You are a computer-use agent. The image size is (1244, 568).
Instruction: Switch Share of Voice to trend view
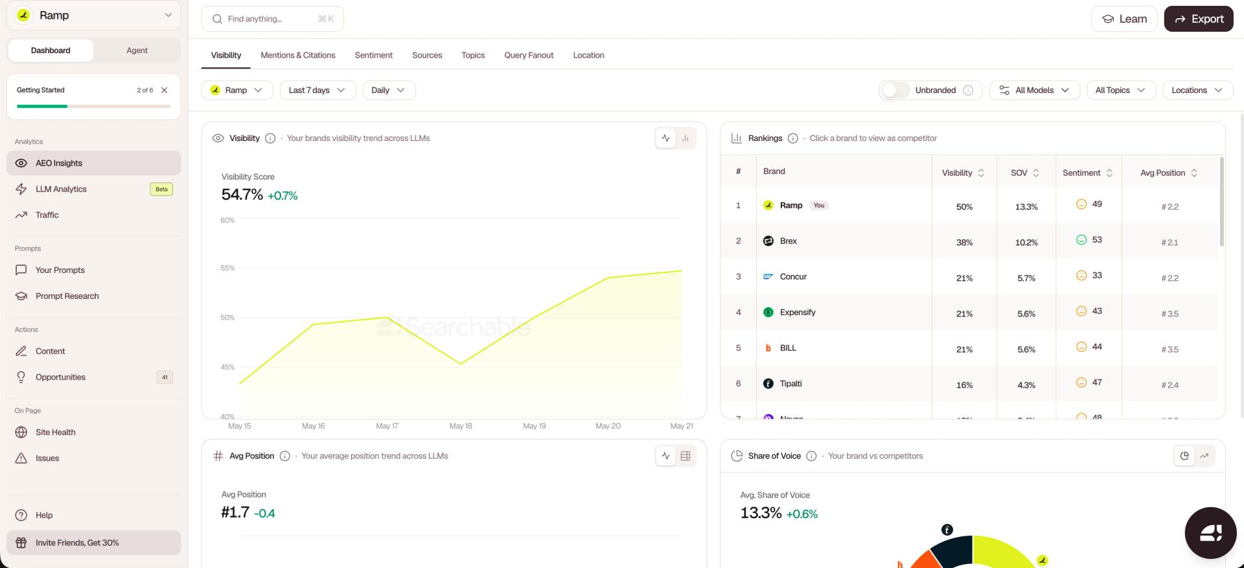[x=1204, y=456]
